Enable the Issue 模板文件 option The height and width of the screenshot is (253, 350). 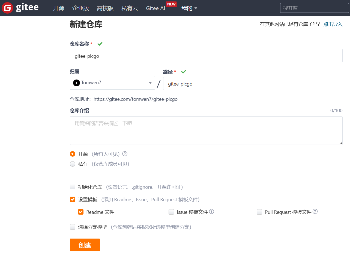click(171, 212)
